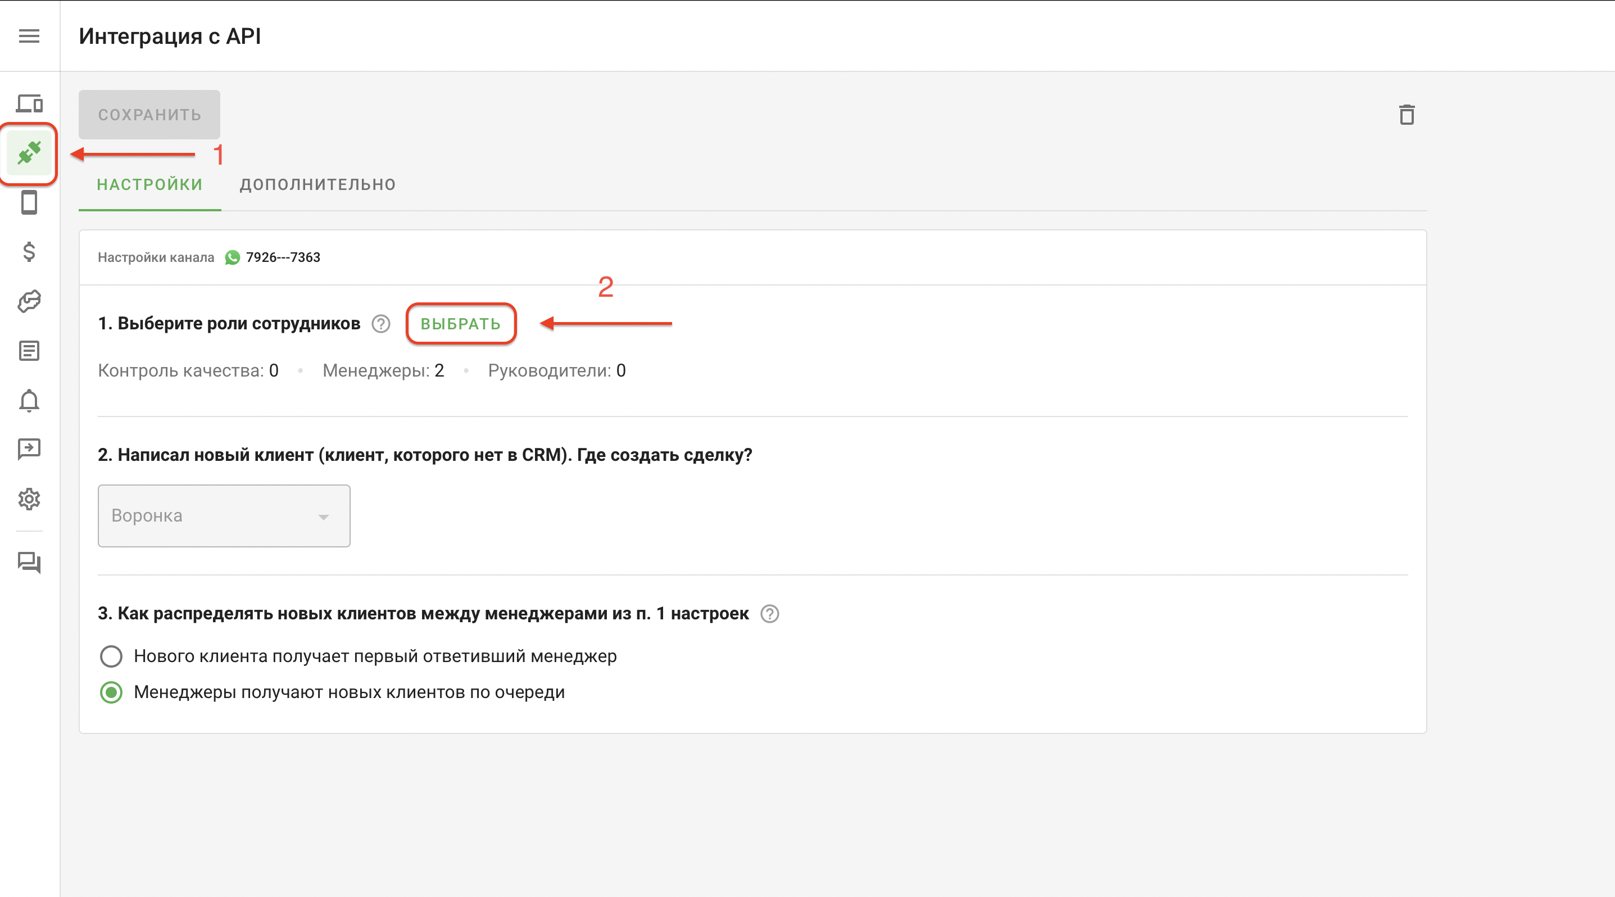The width and height of the screenshot is (1615, 897).
Task: Open the hamburger menu
Action: 29,36
